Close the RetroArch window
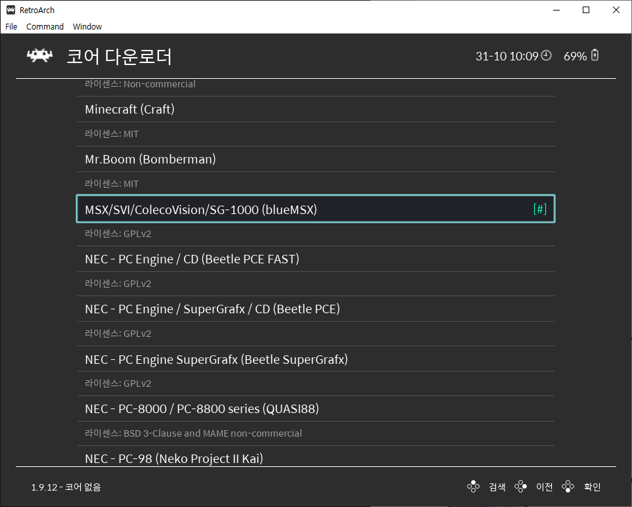 pos(616,10)
